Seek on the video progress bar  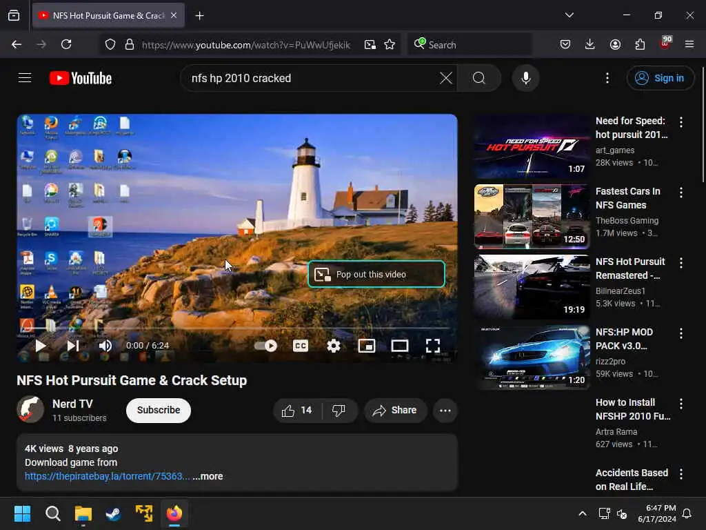tap(237, 328)
